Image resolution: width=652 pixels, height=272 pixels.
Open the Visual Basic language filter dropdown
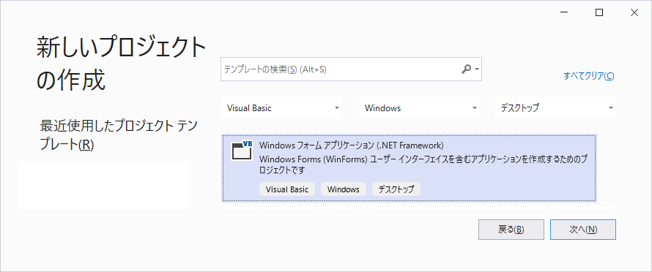pyautogui.click(x=281, y=108)
